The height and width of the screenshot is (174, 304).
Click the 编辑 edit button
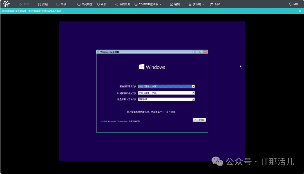tap(175, 4)
